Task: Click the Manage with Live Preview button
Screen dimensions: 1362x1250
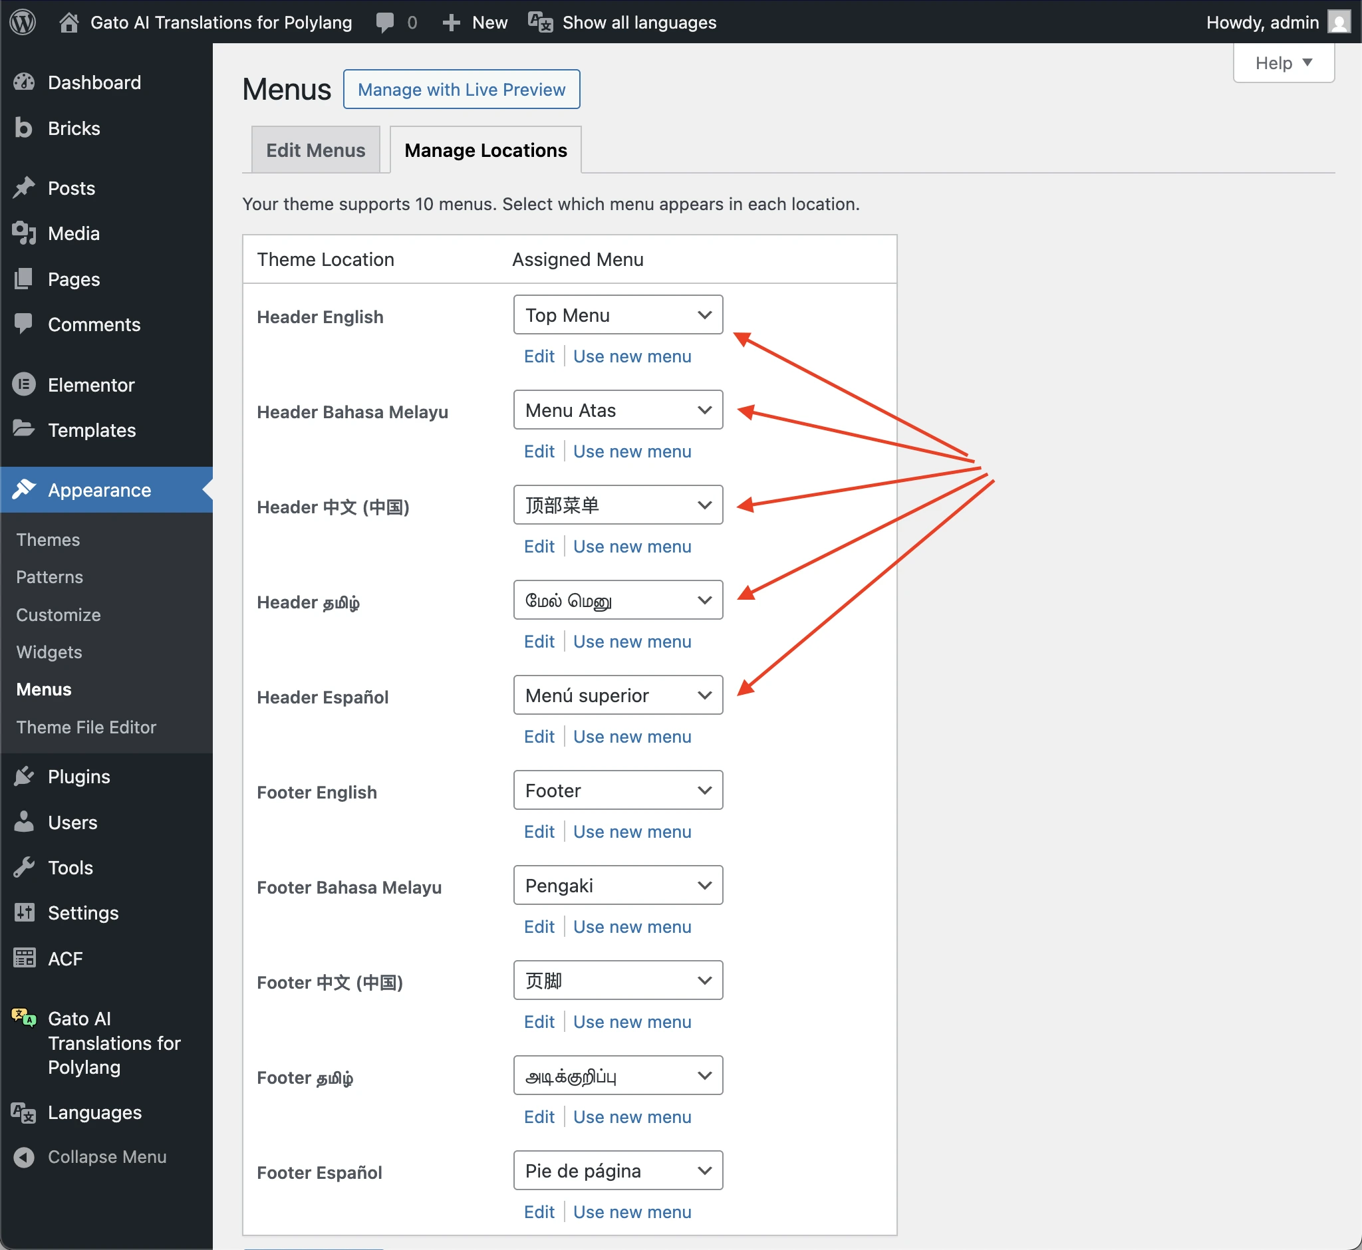Action: point(461,89)
